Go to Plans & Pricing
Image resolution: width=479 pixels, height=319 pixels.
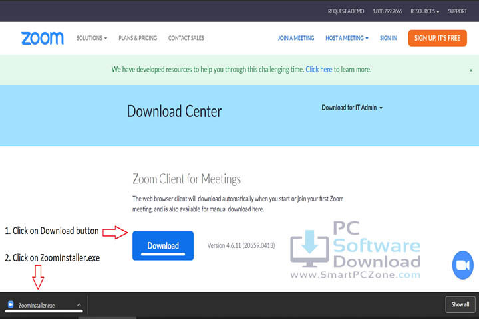(x=138, y=38)
